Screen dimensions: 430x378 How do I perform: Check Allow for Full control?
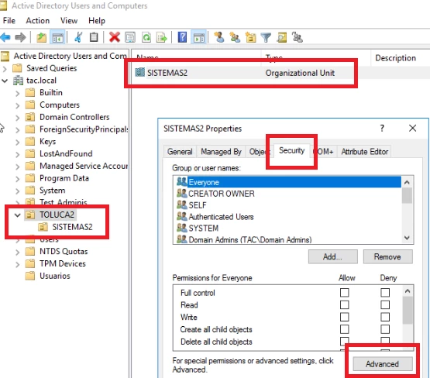pos(345,293)
